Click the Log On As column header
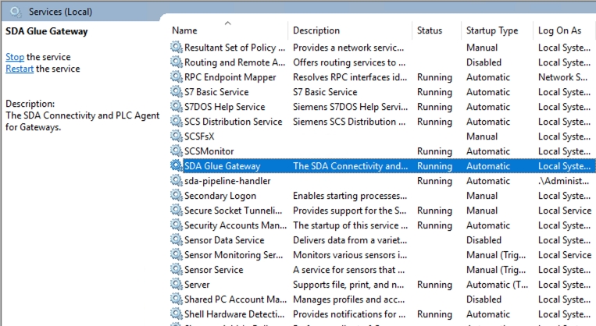This screenshot has width=596, height=326. (559, 30)
